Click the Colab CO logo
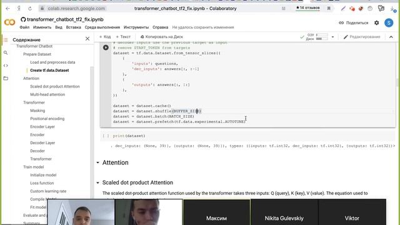The height and width of the screenshot is (225, 400). coord(10,22)
